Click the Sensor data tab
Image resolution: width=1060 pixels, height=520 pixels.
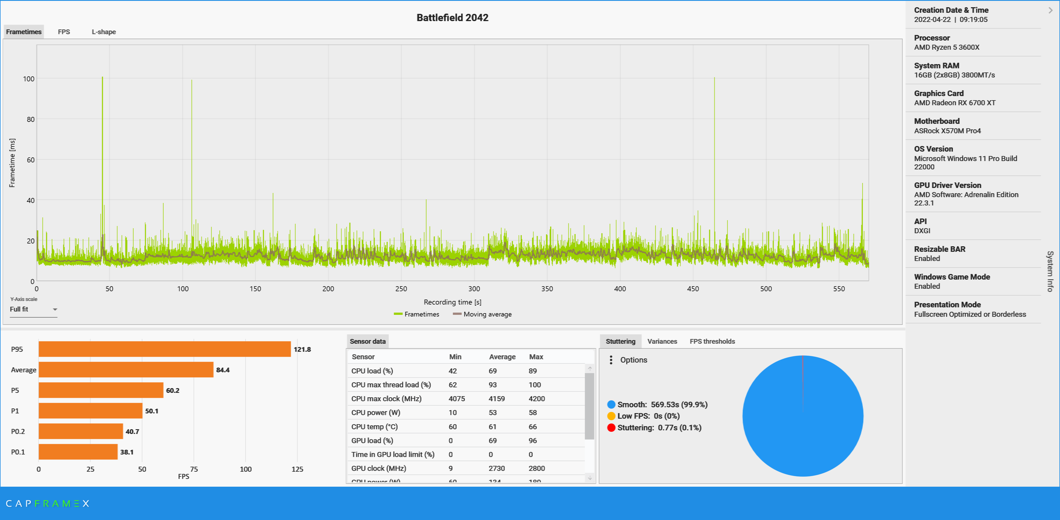click(x=367, y=341)
